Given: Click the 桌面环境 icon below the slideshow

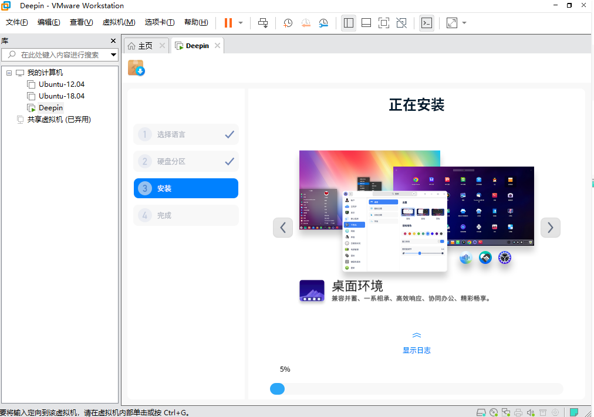Looking at the screenshot, I should (x=312, y=291).
